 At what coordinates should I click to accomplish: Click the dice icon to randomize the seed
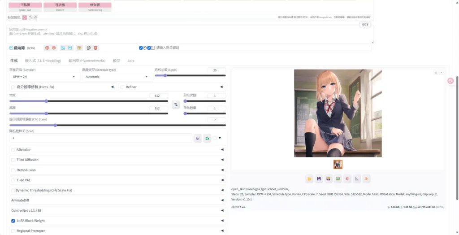click(198, 138)
